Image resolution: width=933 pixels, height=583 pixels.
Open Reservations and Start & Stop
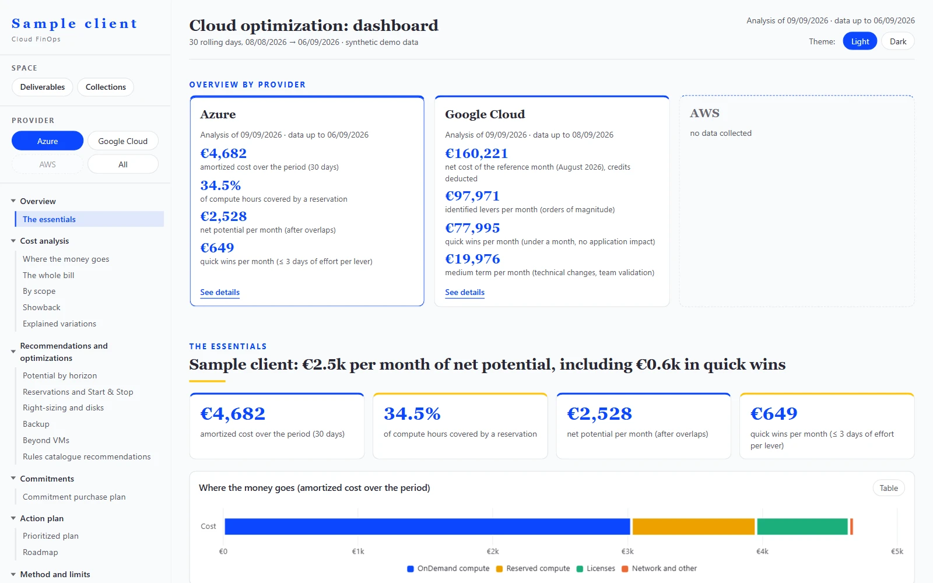pyautogui.click(x=78, y=392)
